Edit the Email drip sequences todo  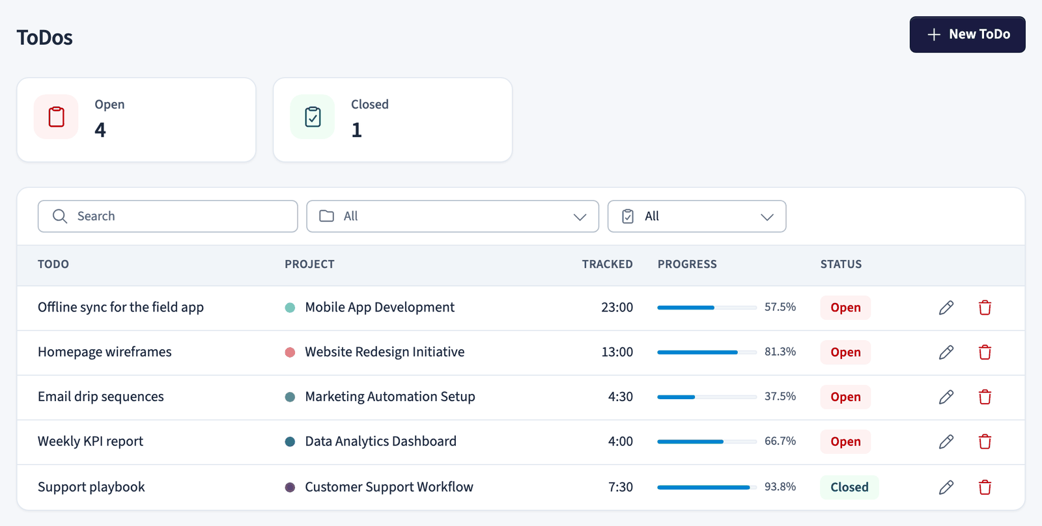[946, 397]
